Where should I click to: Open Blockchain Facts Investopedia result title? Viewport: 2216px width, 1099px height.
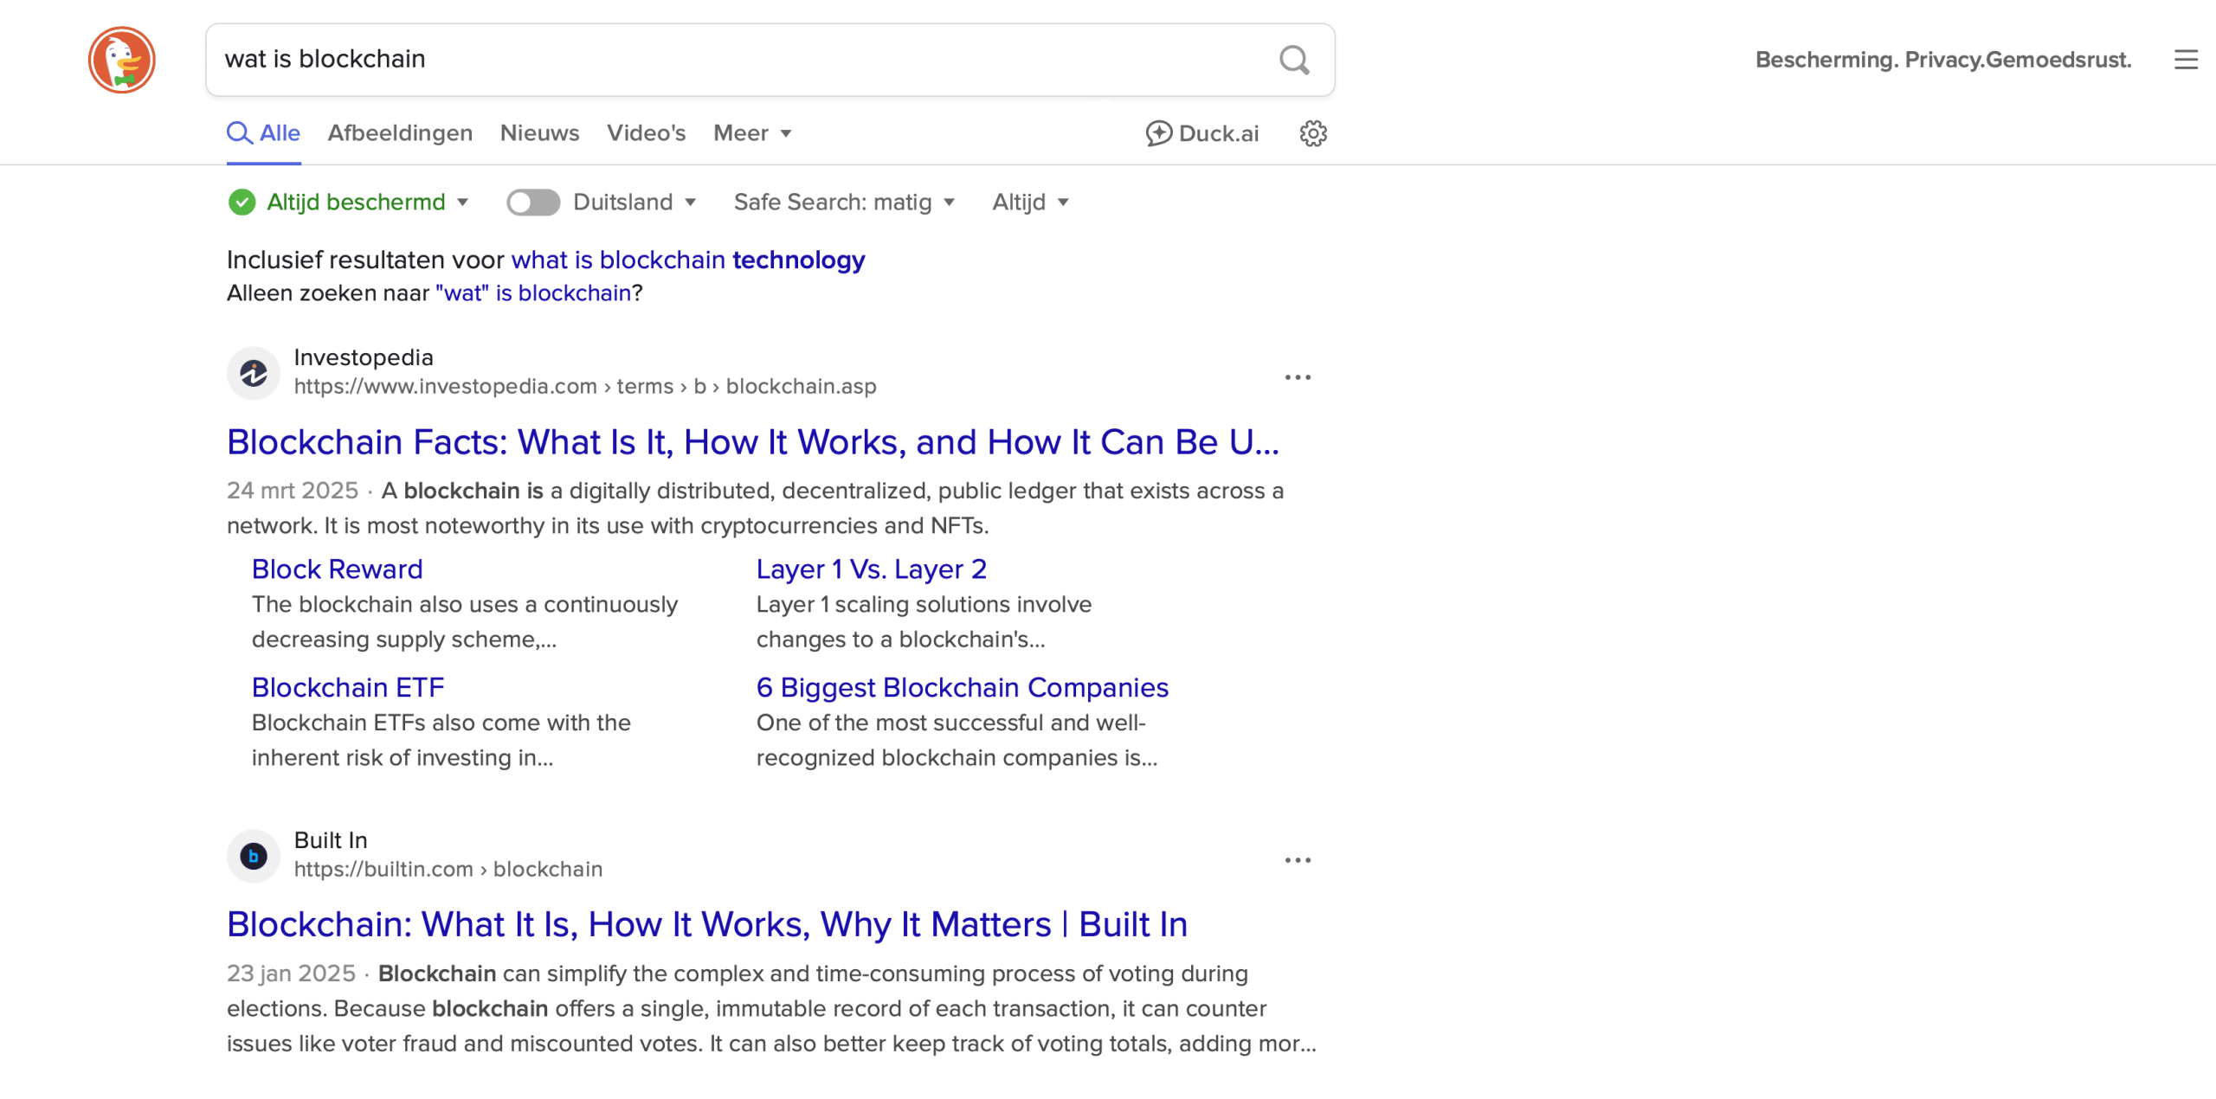pyautogui.click(x=752, y=442)
